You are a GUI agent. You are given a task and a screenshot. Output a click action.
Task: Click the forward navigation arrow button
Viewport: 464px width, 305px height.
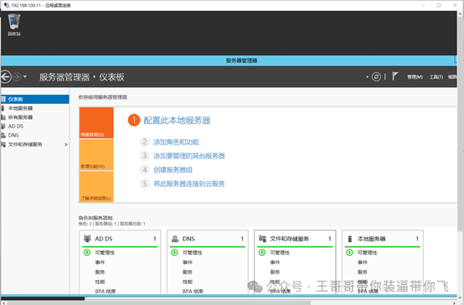[17, 77]
